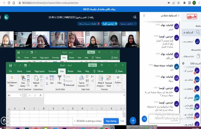Switch to Insert tab in front Excel
This screenshot has width=201, height=129.
28,71
